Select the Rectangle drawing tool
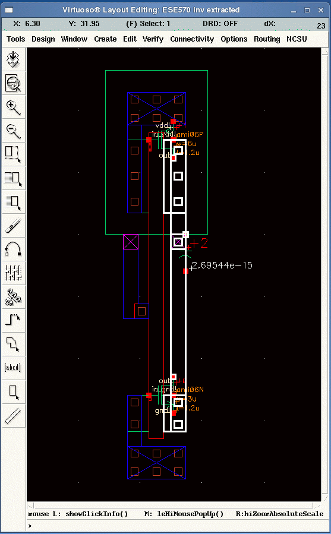Viewport: 331px width, 534px height. pos(13,391)
